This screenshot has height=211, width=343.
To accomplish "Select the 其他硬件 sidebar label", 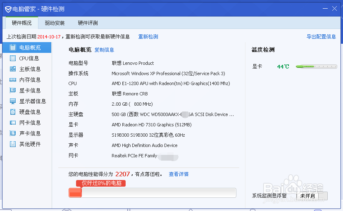I will 30,144.
